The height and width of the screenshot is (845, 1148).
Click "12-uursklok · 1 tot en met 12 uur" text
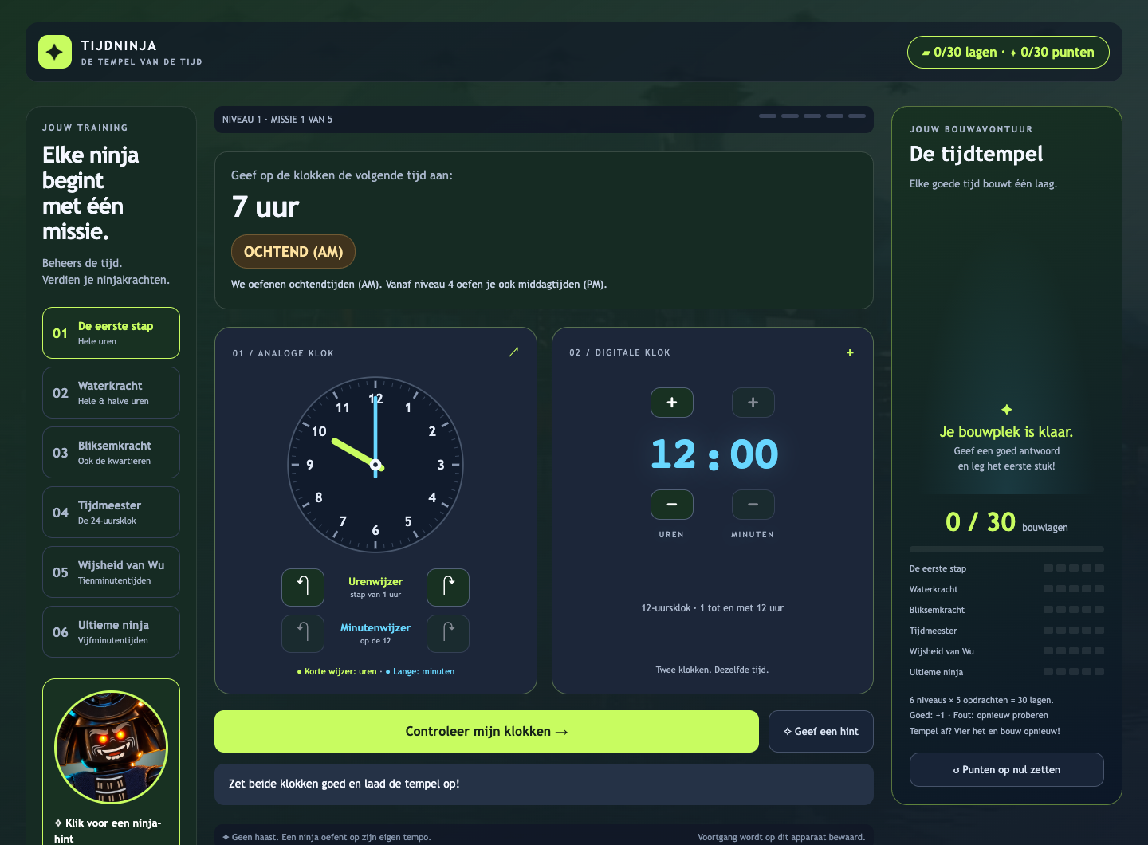(x=713, y=608)
